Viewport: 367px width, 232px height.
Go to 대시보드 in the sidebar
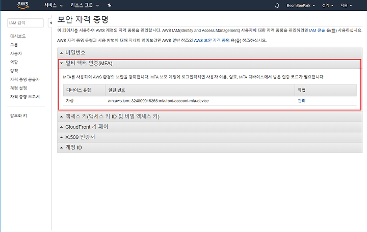(18, 36)
